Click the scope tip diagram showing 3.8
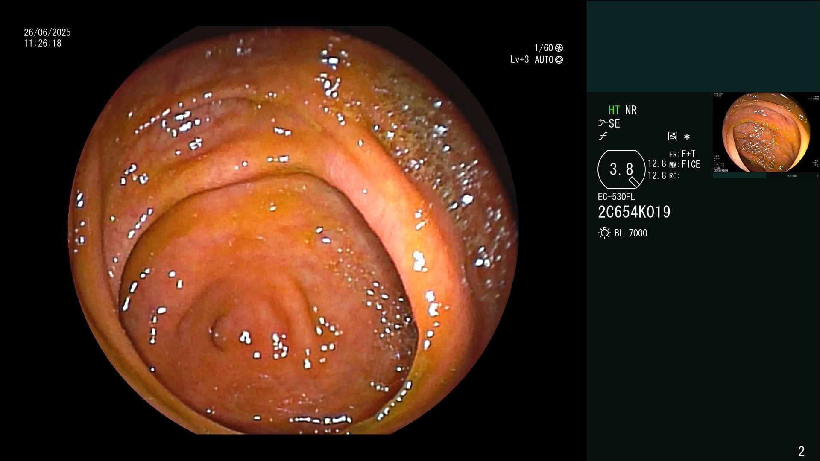This screenshot has height=461, width=820. pyautogui.click(x=621, y=169)
